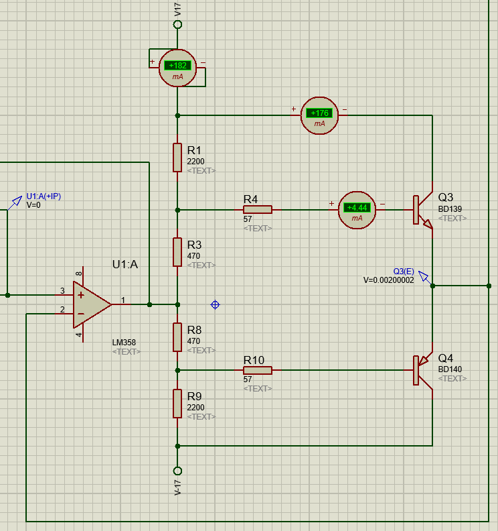The height and width of the screenshot is (531, 498).
Task: Select resistor R9 body
Action: 177,403
